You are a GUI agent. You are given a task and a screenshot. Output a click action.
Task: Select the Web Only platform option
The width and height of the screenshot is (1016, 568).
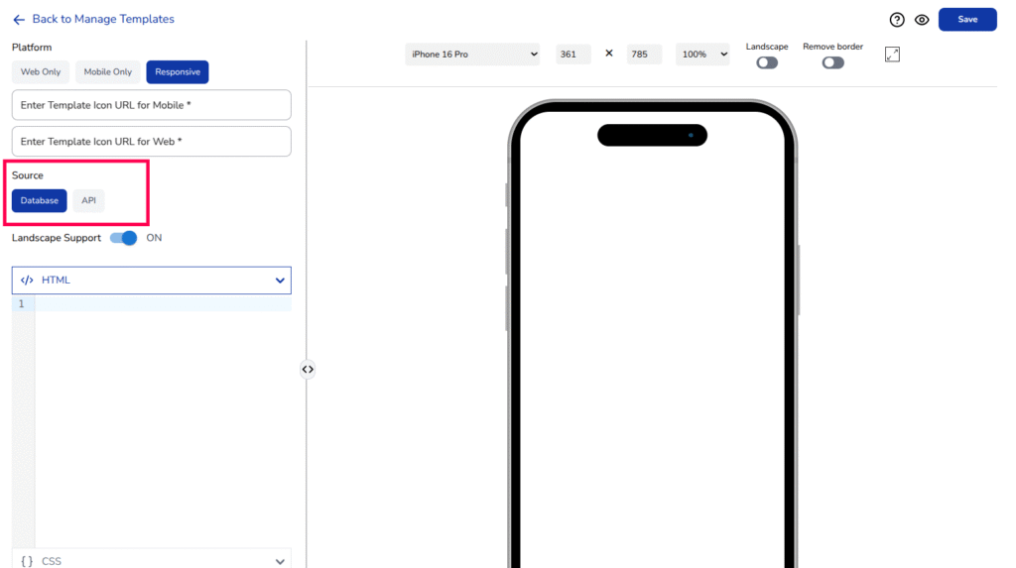pos(41,72)
